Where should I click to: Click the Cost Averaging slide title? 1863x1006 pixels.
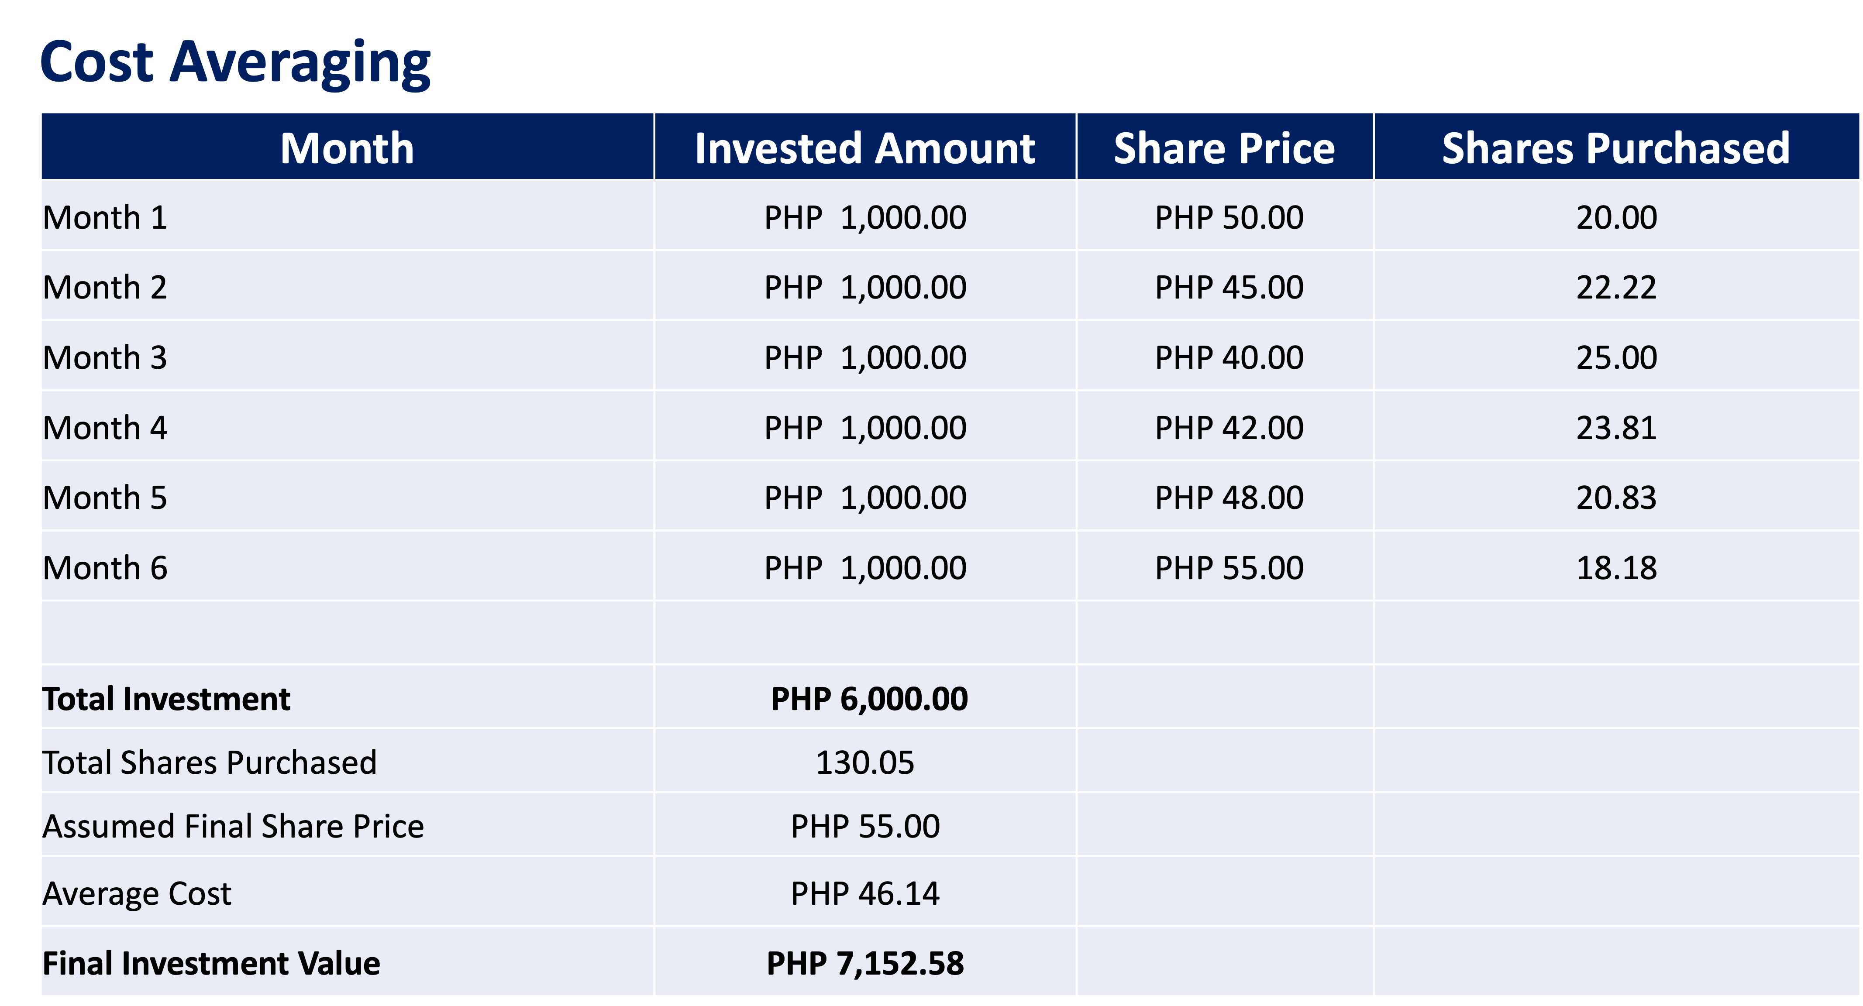235,64
